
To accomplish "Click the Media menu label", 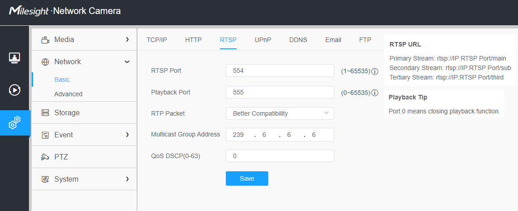I will pos(64,40).
